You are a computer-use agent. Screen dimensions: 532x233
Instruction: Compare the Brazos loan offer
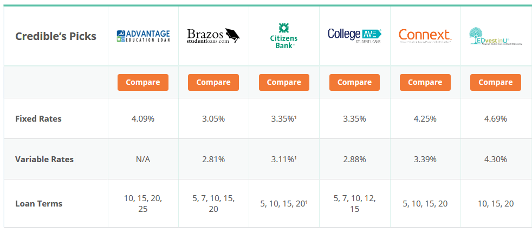(x=213, y=82)
